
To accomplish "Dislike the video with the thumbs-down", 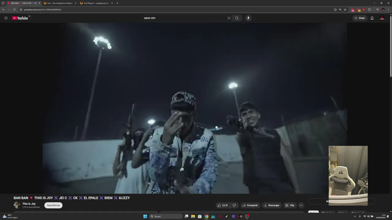I will click(234, 205).
